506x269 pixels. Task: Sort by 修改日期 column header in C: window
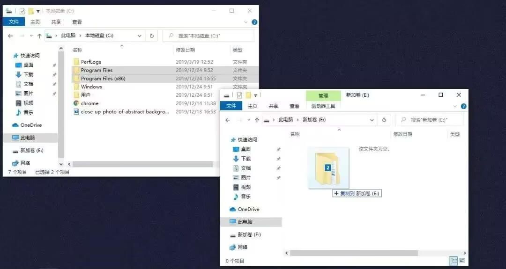tap(186, 50)
